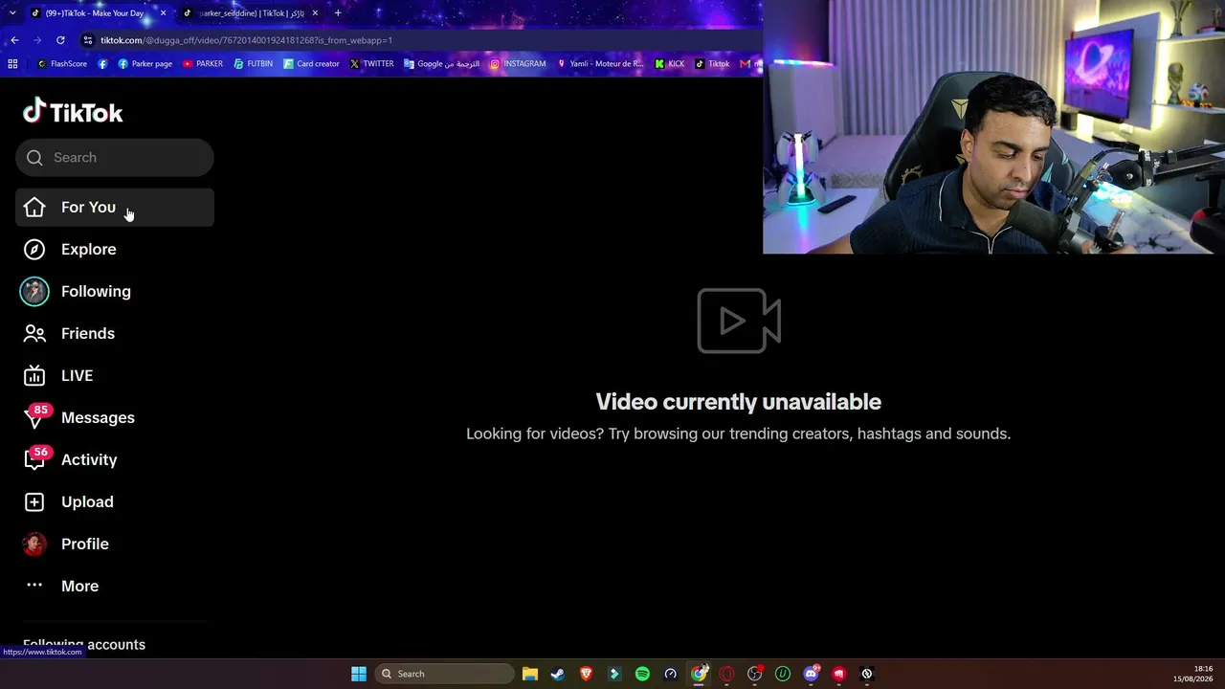
Task: Switch to Chrome in the taskbar
Action: click(x=700, y=674)
